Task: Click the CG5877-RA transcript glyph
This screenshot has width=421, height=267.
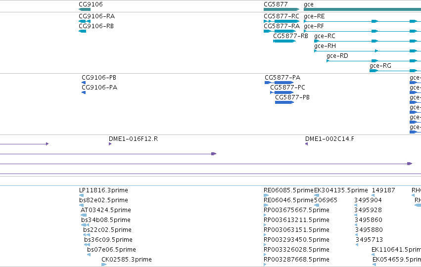Action: pos(280,31)
